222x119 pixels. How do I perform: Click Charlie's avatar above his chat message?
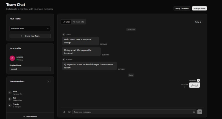[64, 59]
